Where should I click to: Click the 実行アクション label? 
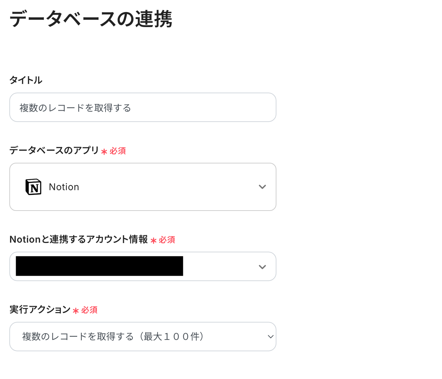[40, 309]
